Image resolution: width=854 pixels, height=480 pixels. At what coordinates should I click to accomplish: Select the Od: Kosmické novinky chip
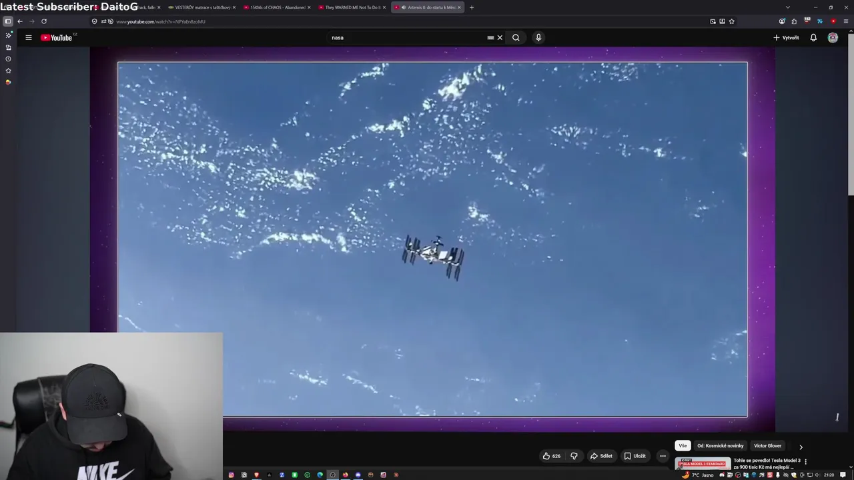point(721,446)
